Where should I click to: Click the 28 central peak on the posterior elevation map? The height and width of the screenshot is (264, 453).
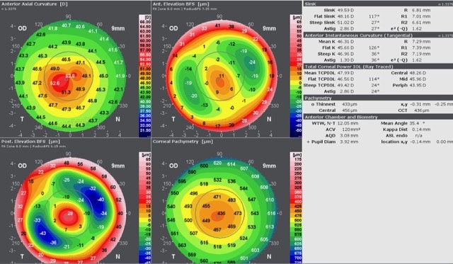(x=70, y=214)
